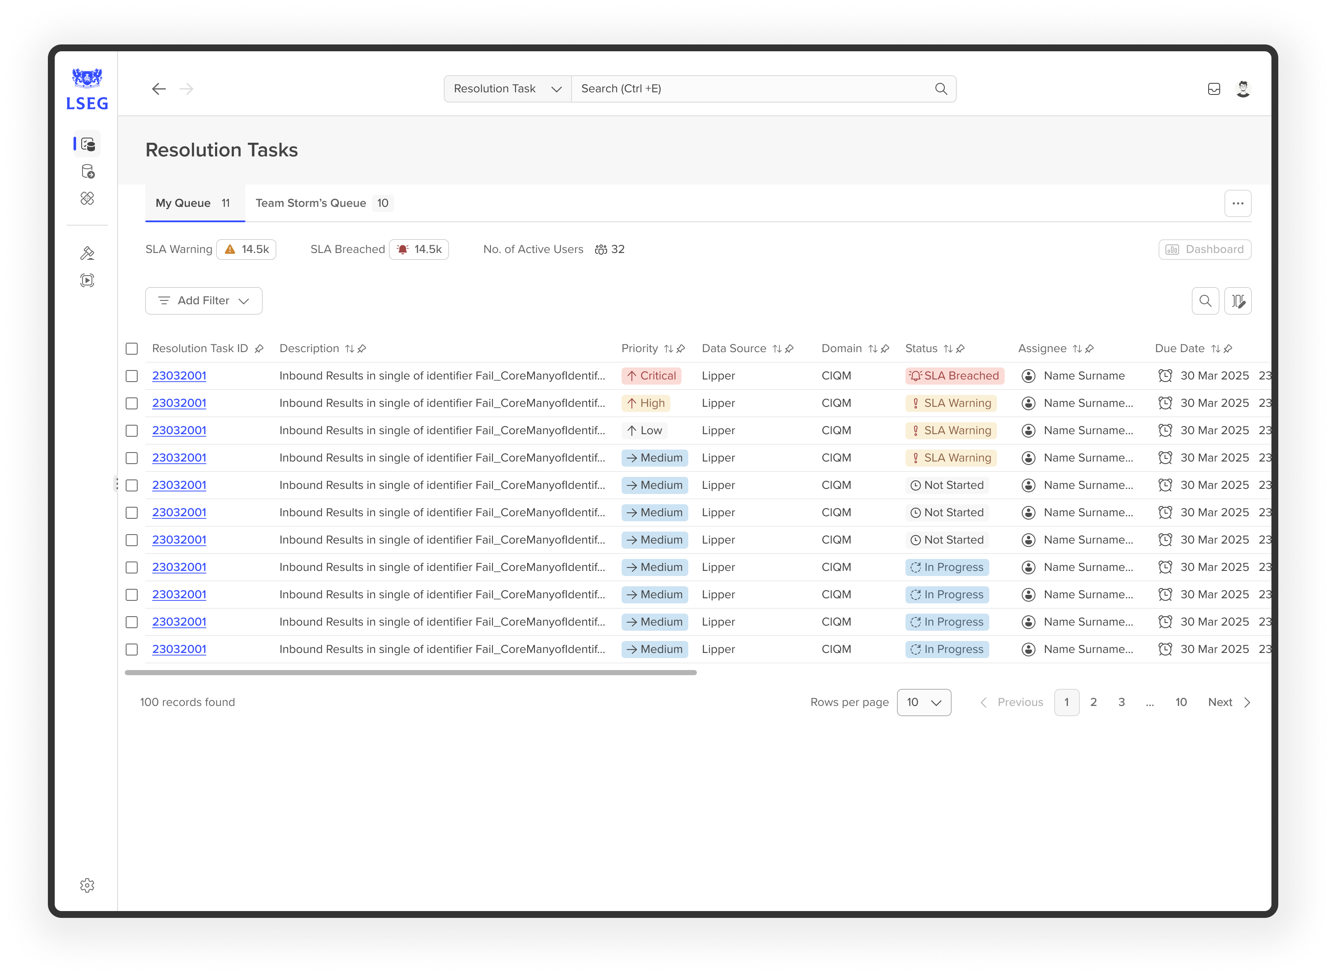Open task 23032001 with SLA Breached status
1333x976 pixels.
click(x=179, y=376)
